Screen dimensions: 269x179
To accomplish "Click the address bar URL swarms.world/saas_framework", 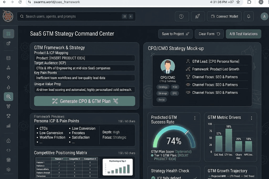I will coord(57,2).
